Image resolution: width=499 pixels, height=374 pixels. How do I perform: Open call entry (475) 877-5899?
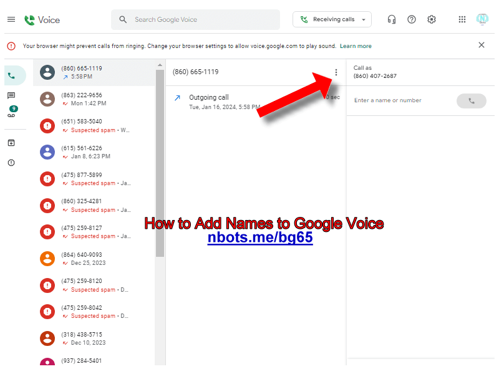(x=94, y=179)
